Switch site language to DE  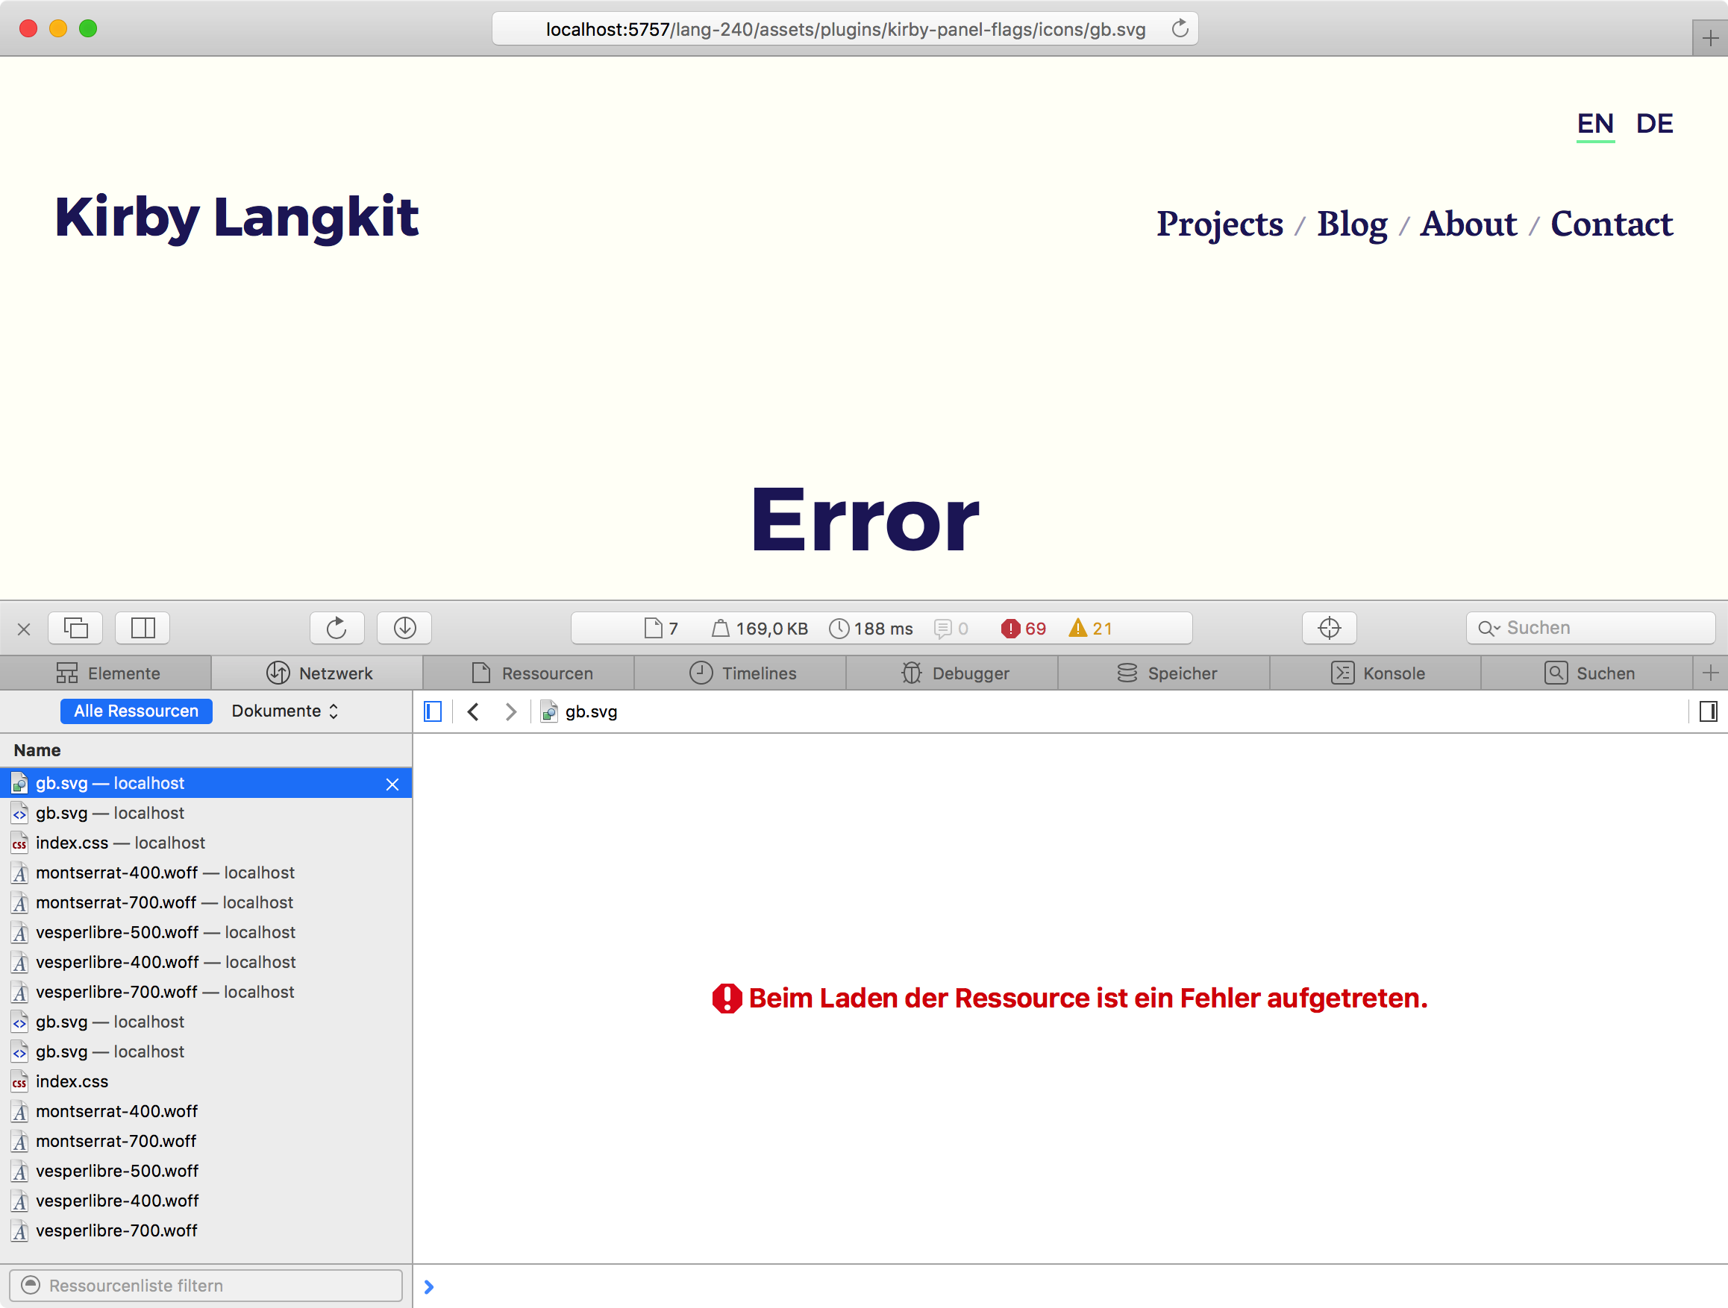coord(1654,123)
